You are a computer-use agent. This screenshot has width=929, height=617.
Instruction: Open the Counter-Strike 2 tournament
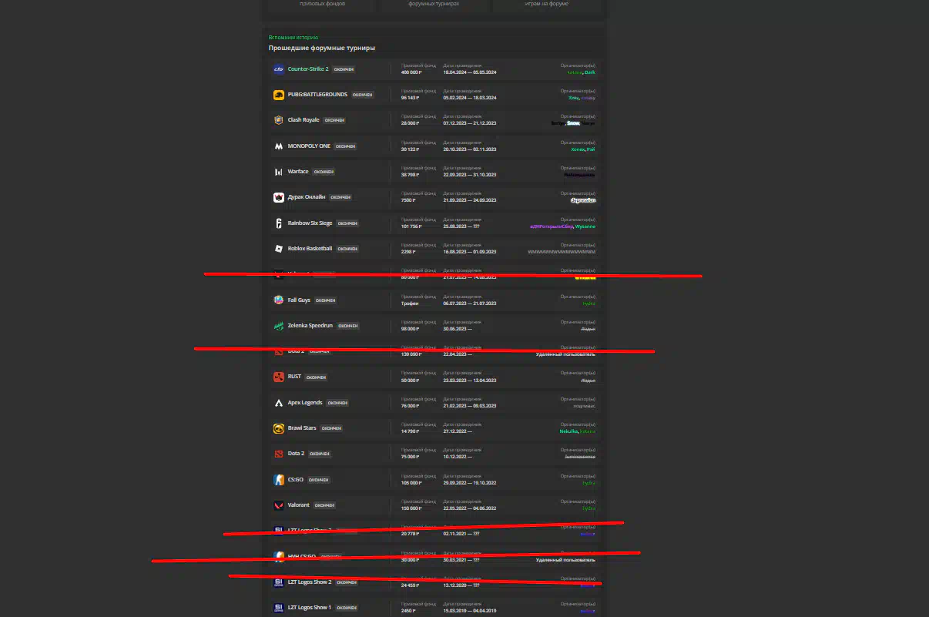[x=308, y=69]
